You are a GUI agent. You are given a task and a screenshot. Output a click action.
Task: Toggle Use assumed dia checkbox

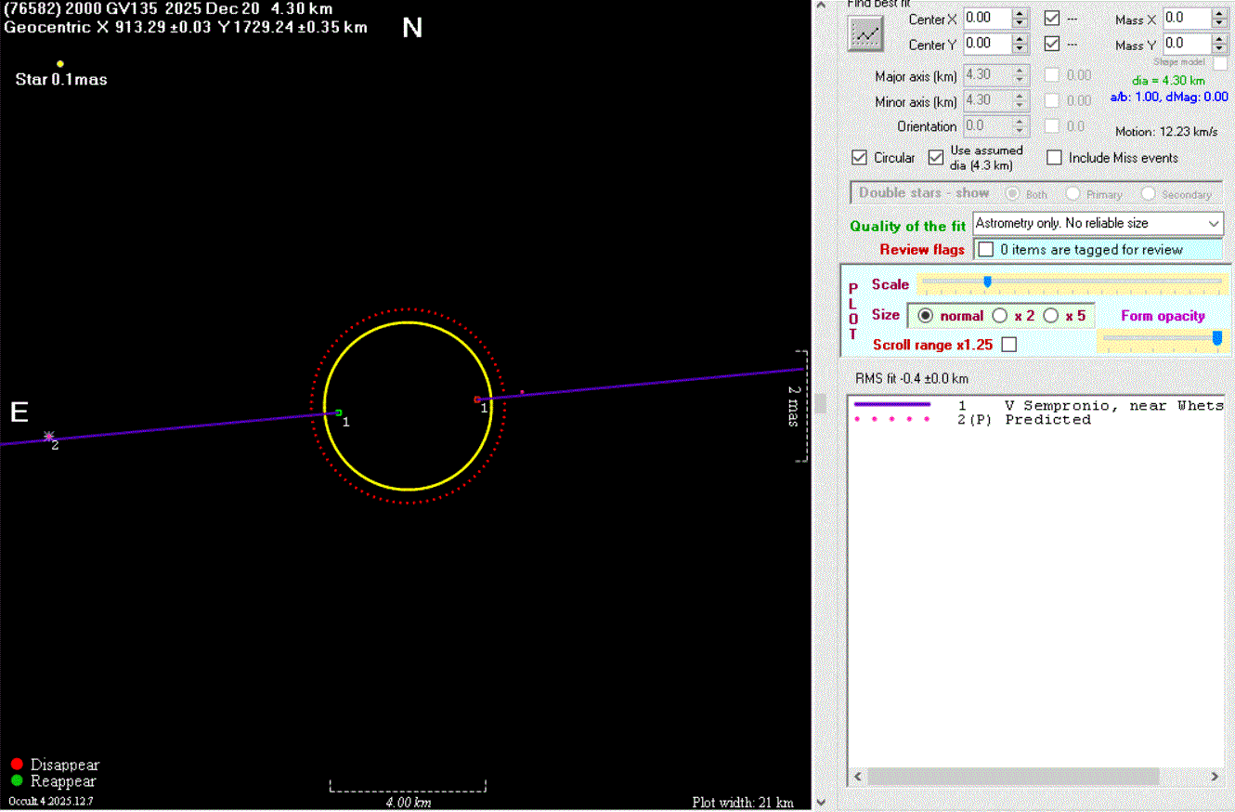pyautogui.click(x=936, y=158)
